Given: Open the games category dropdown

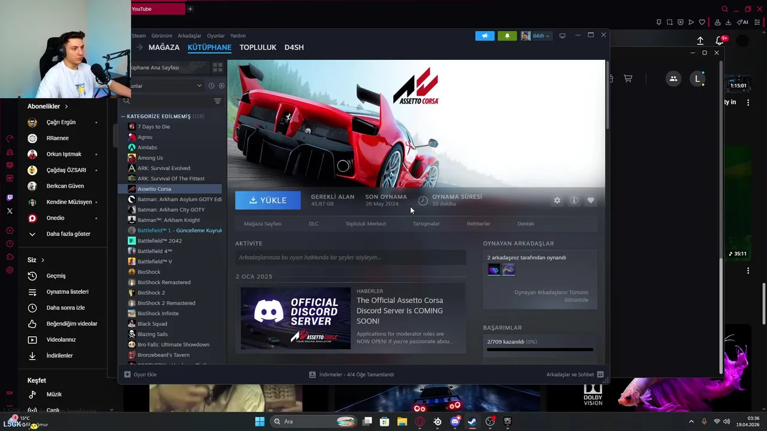Looking at the screenshot, I should [167, 86].
